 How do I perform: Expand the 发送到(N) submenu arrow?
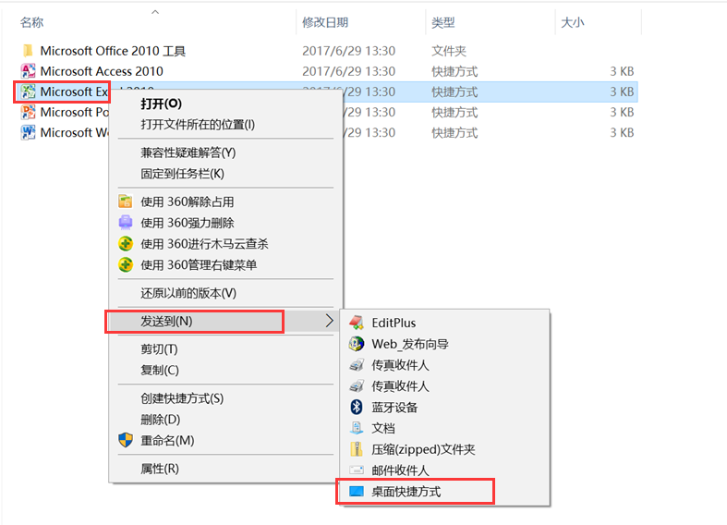click(x=329, y=321)
